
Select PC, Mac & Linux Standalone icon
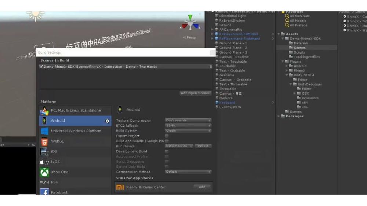coord(44,111)
